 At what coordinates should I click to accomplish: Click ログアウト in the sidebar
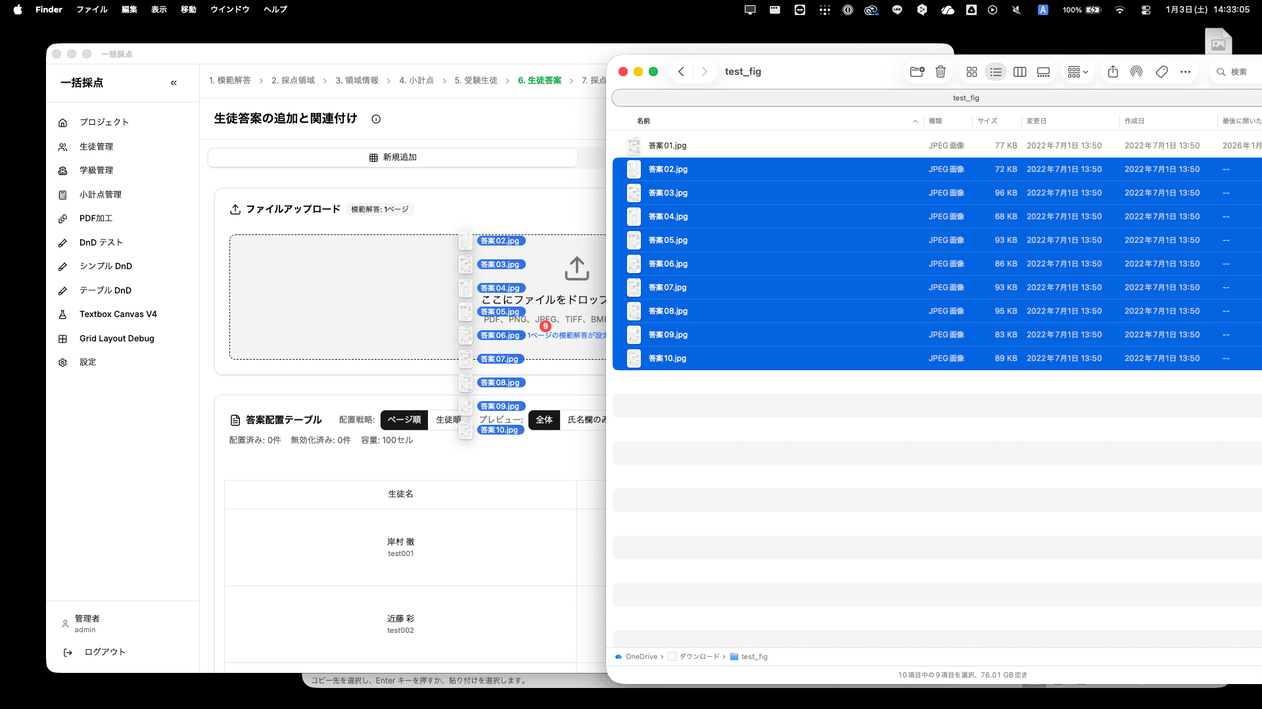pos(105,652)
